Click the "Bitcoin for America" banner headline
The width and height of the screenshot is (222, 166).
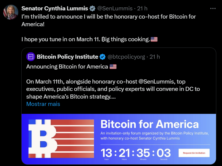pos(150,124)
